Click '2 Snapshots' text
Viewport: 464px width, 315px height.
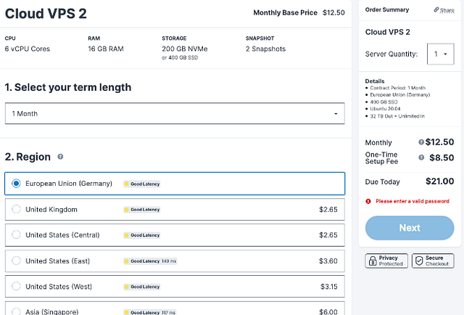(x=266, y=49)
